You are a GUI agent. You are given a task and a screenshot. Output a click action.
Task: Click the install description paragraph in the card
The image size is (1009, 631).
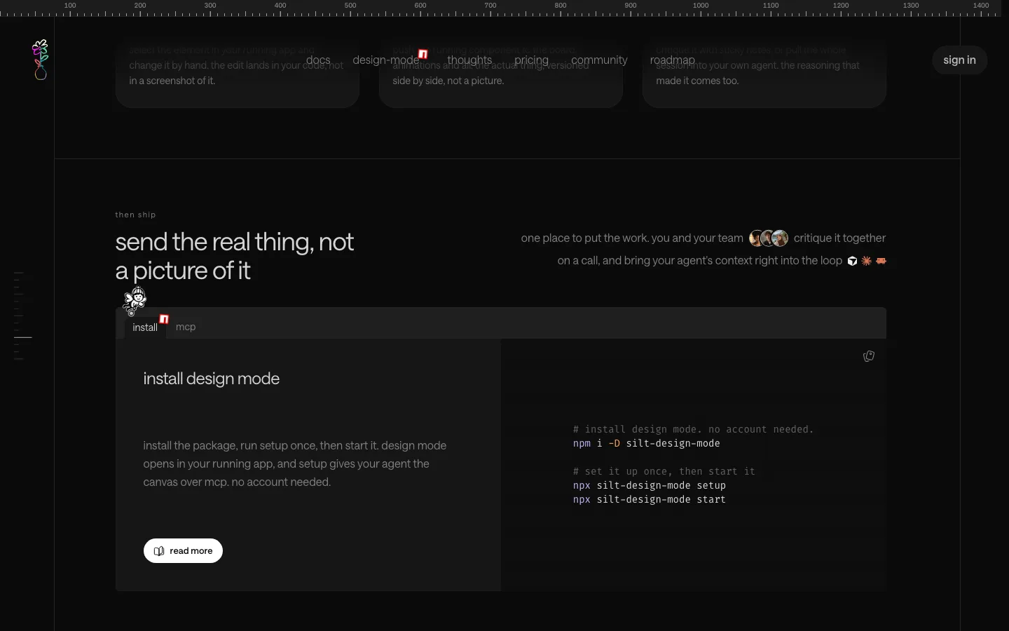click(295, 463)
